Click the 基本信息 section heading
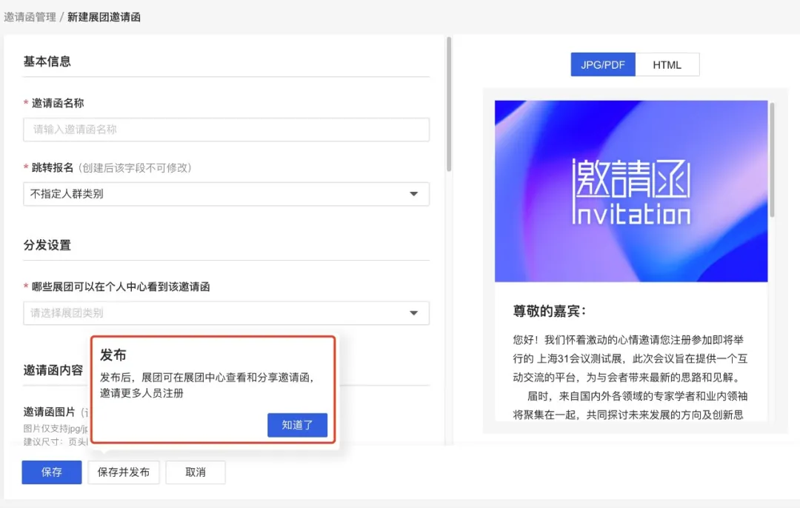The height and width of the screenshot is (508, 800). click(47, 61)
